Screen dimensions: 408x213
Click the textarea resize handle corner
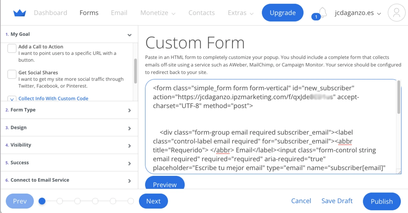[399, 172]
